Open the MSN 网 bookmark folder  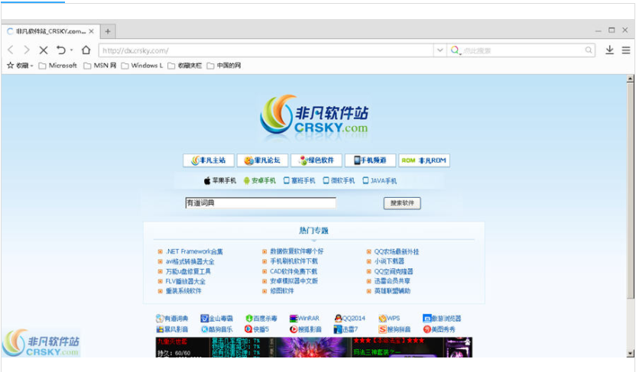[x=100, y=65]
